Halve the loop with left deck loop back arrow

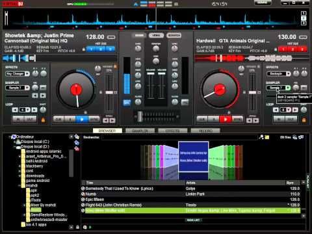click(x=15, y=110)
